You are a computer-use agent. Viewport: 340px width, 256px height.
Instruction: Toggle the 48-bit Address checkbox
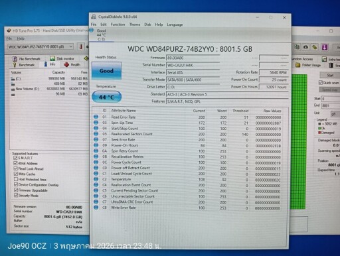coord(15,163)
